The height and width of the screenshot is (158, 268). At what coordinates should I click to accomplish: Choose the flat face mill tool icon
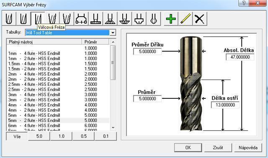coord(95,18)
